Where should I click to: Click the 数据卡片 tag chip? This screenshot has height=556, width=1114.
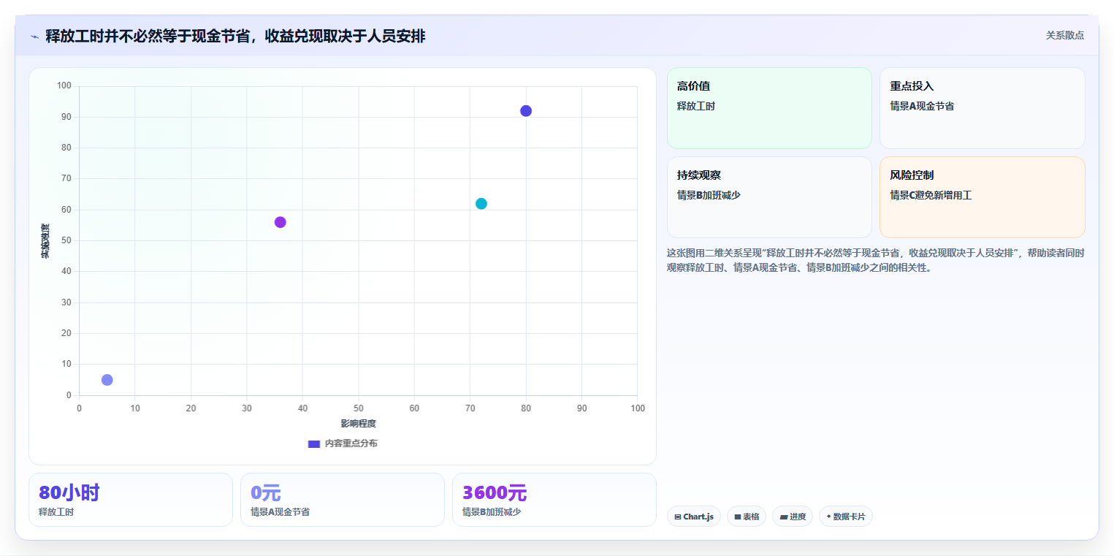coord(846,517)
